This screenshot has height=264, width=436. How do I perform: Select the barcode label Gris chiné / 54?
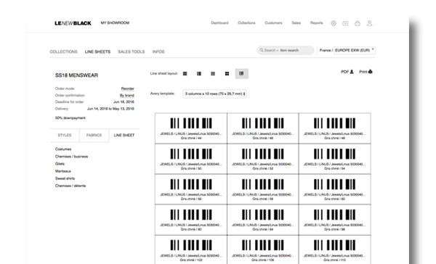335,159
